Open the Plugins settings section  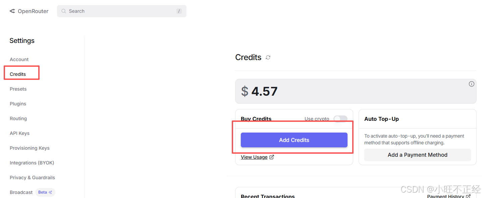click(x=18, y=104)
